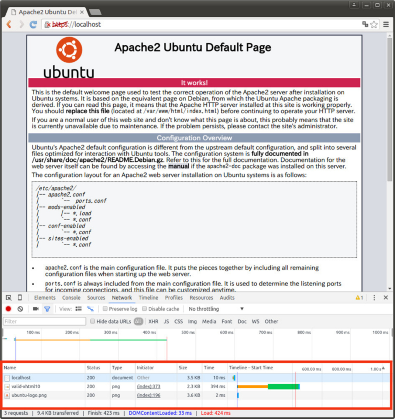The image size is (395, 419).
Task: Filter requests by Font
Action: coord(227,321)
